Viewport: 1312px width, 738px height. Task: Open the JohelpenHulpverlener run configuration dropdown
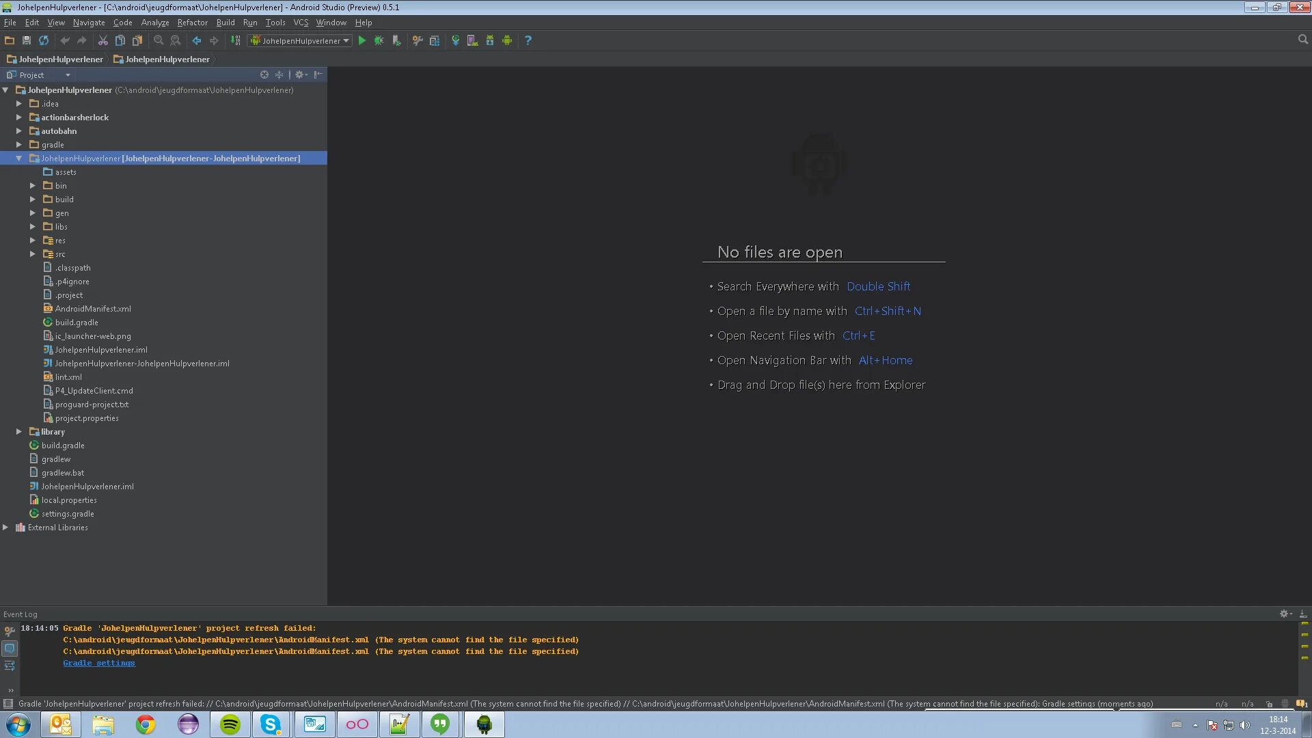point(301,41)
